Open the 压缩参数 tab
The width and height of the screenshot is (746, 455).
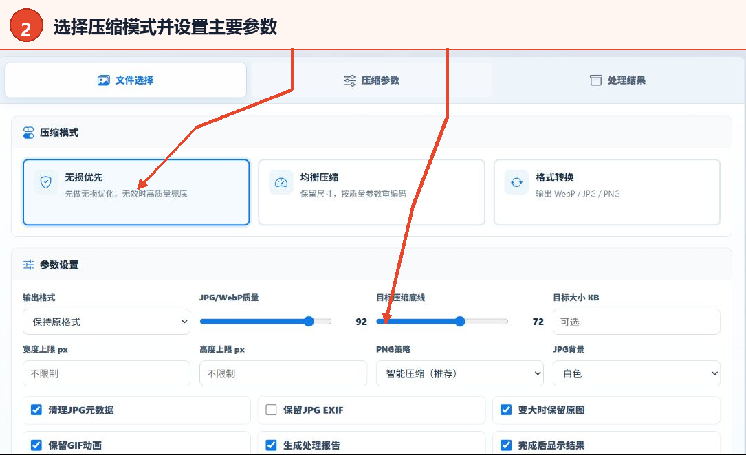tap(371, 80)
